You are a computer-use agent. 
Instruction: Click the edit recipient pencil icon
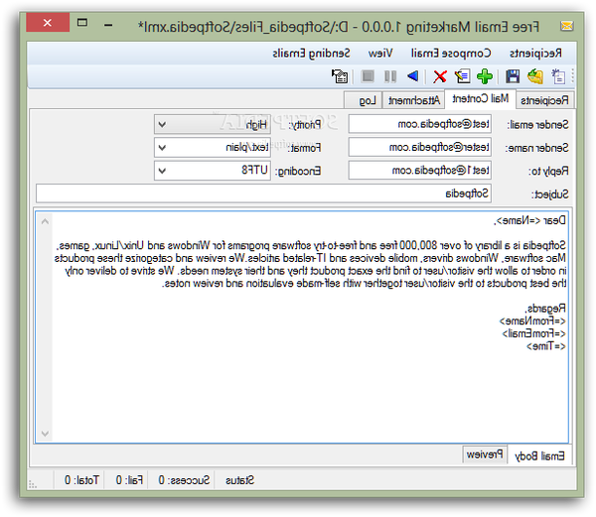[462, 75]
